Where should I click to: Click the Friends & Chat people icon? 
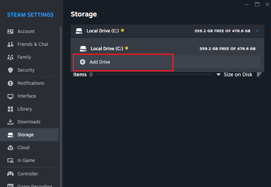(x=10, y=44)
